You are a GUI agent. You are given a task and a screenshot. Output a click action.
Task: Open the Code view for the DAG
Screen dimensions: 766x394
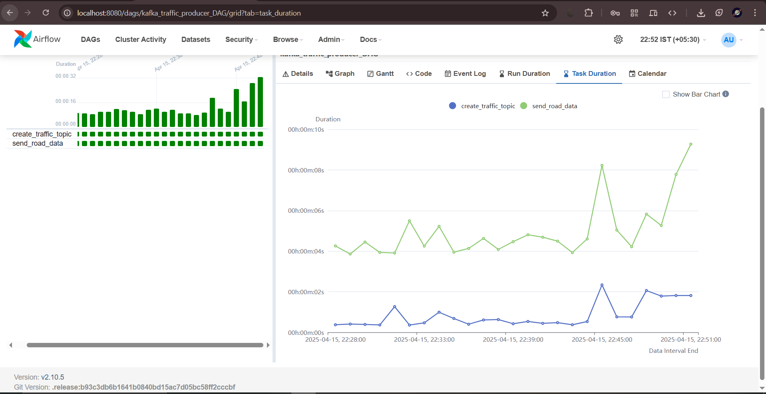pyautogui.click(x=418, y=73)
